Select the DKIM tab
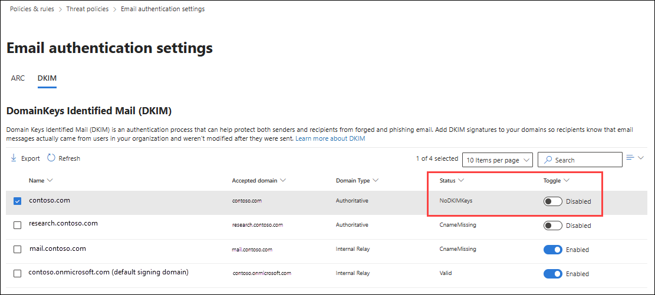 coord(47,78)
